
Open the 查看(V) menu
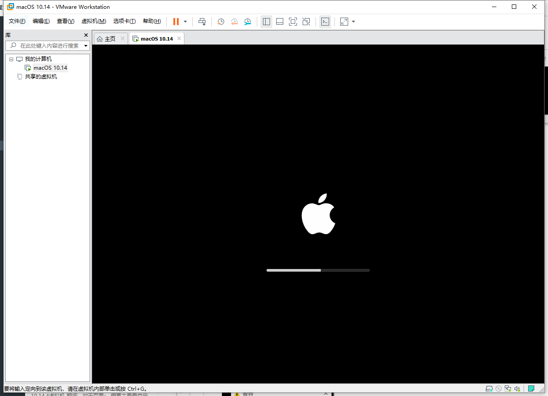[65, 21]
